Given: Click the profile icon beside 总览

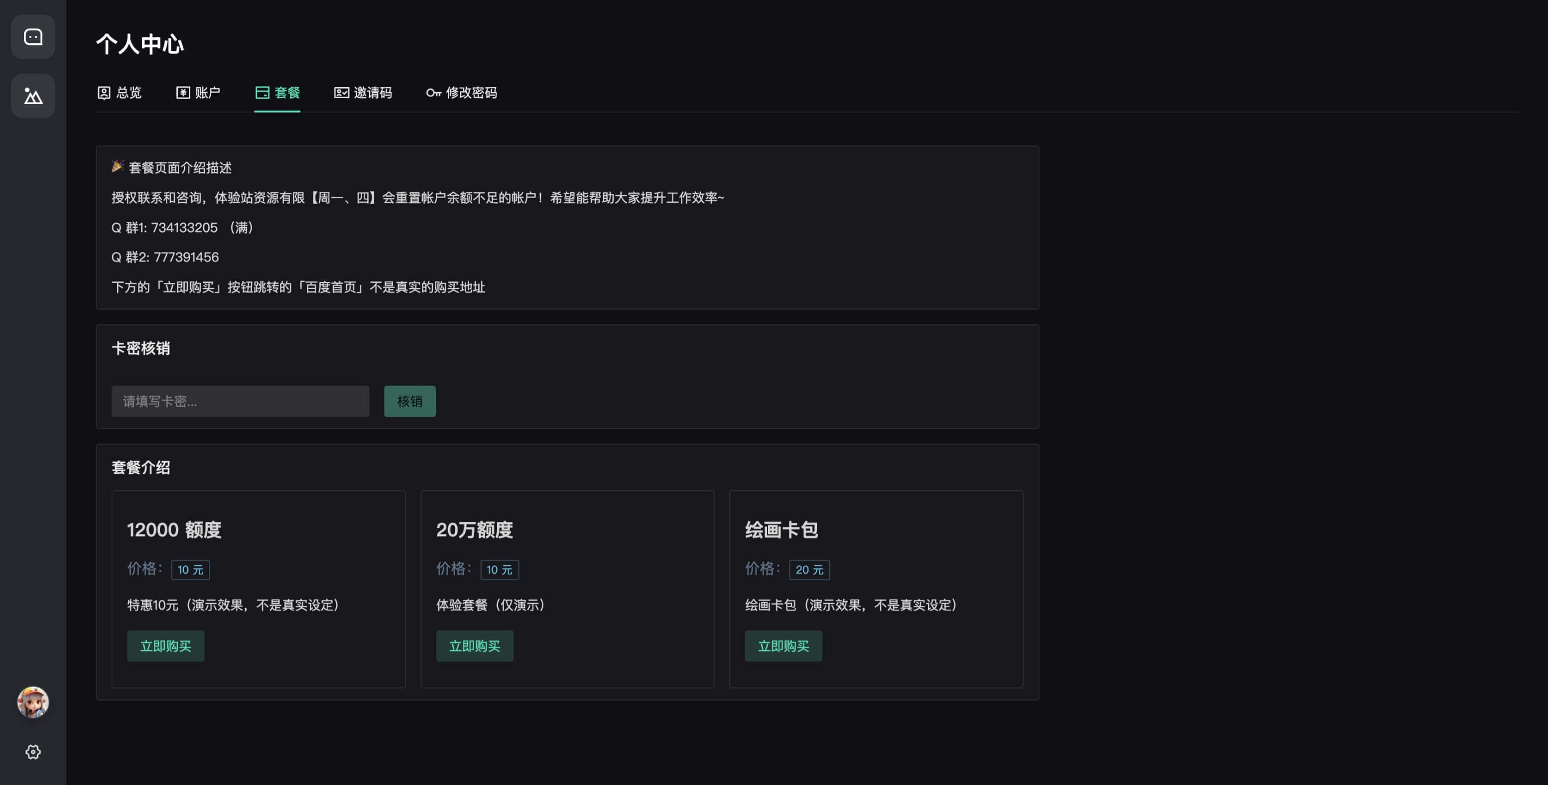Looking at the screenshot, I should (104, 93).
